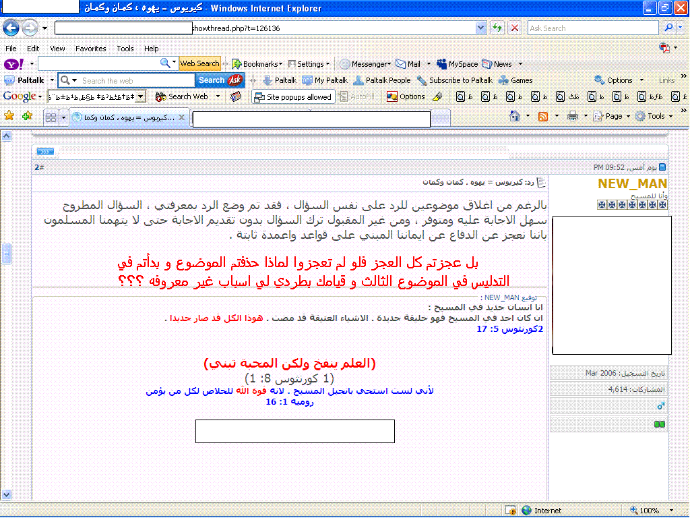Click the Refresh page icon
The height and width of the screenshot is (518, 690).
(497, 28)
